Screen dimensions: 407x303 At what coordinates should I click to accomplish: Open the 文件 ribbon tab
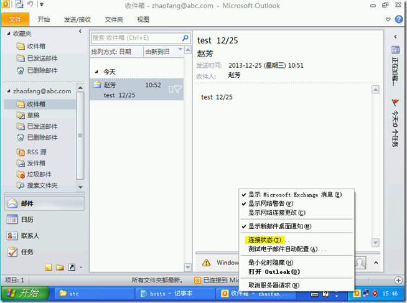coord(15,19)
